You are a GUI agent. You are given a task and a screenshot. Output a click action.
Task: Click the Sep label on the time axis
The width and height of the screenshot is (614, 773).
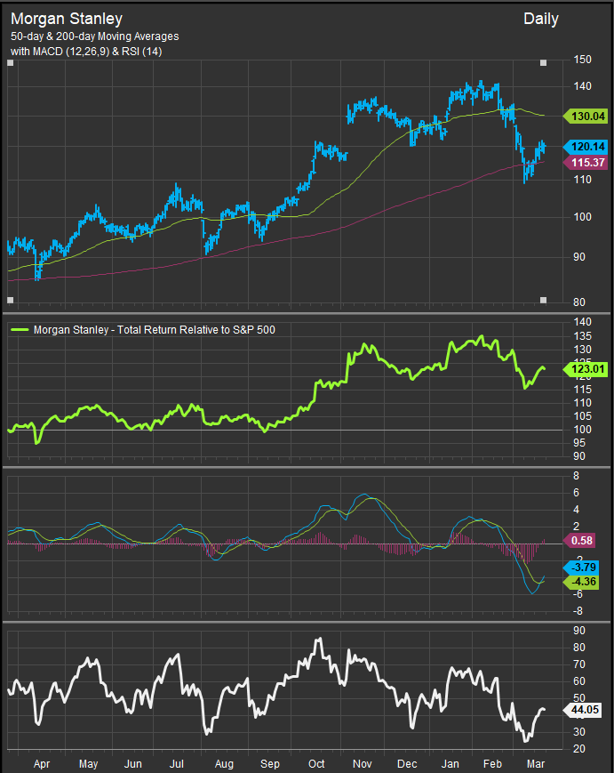(x=270, y=763)
